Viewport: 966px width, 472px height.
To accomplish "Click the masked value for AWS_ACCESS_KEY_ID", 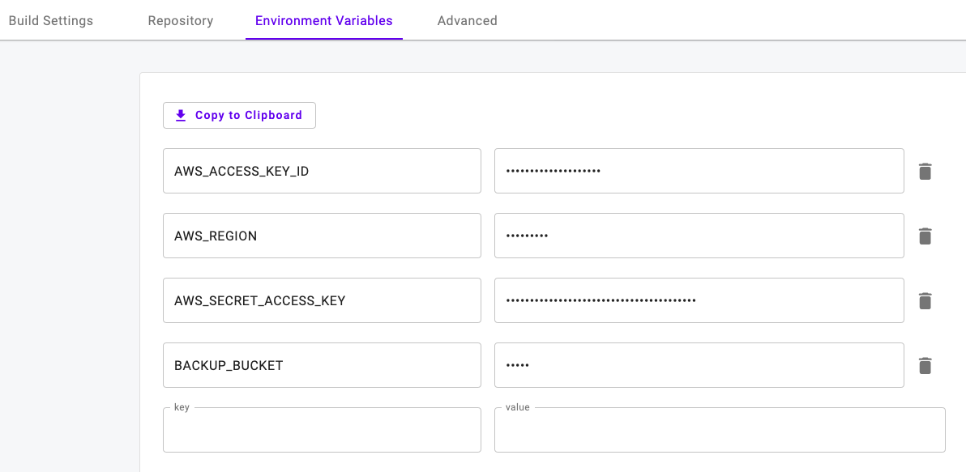I will pyautogui.click(x=699, y=171).
